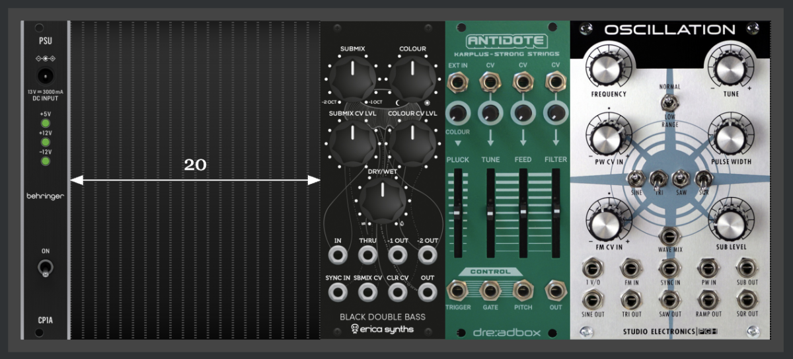Click the COLOUR knob on Antidote
Image resolution: width=793 pixels, height=359 pixels.
pyautogui.click(x=457, y=112)
